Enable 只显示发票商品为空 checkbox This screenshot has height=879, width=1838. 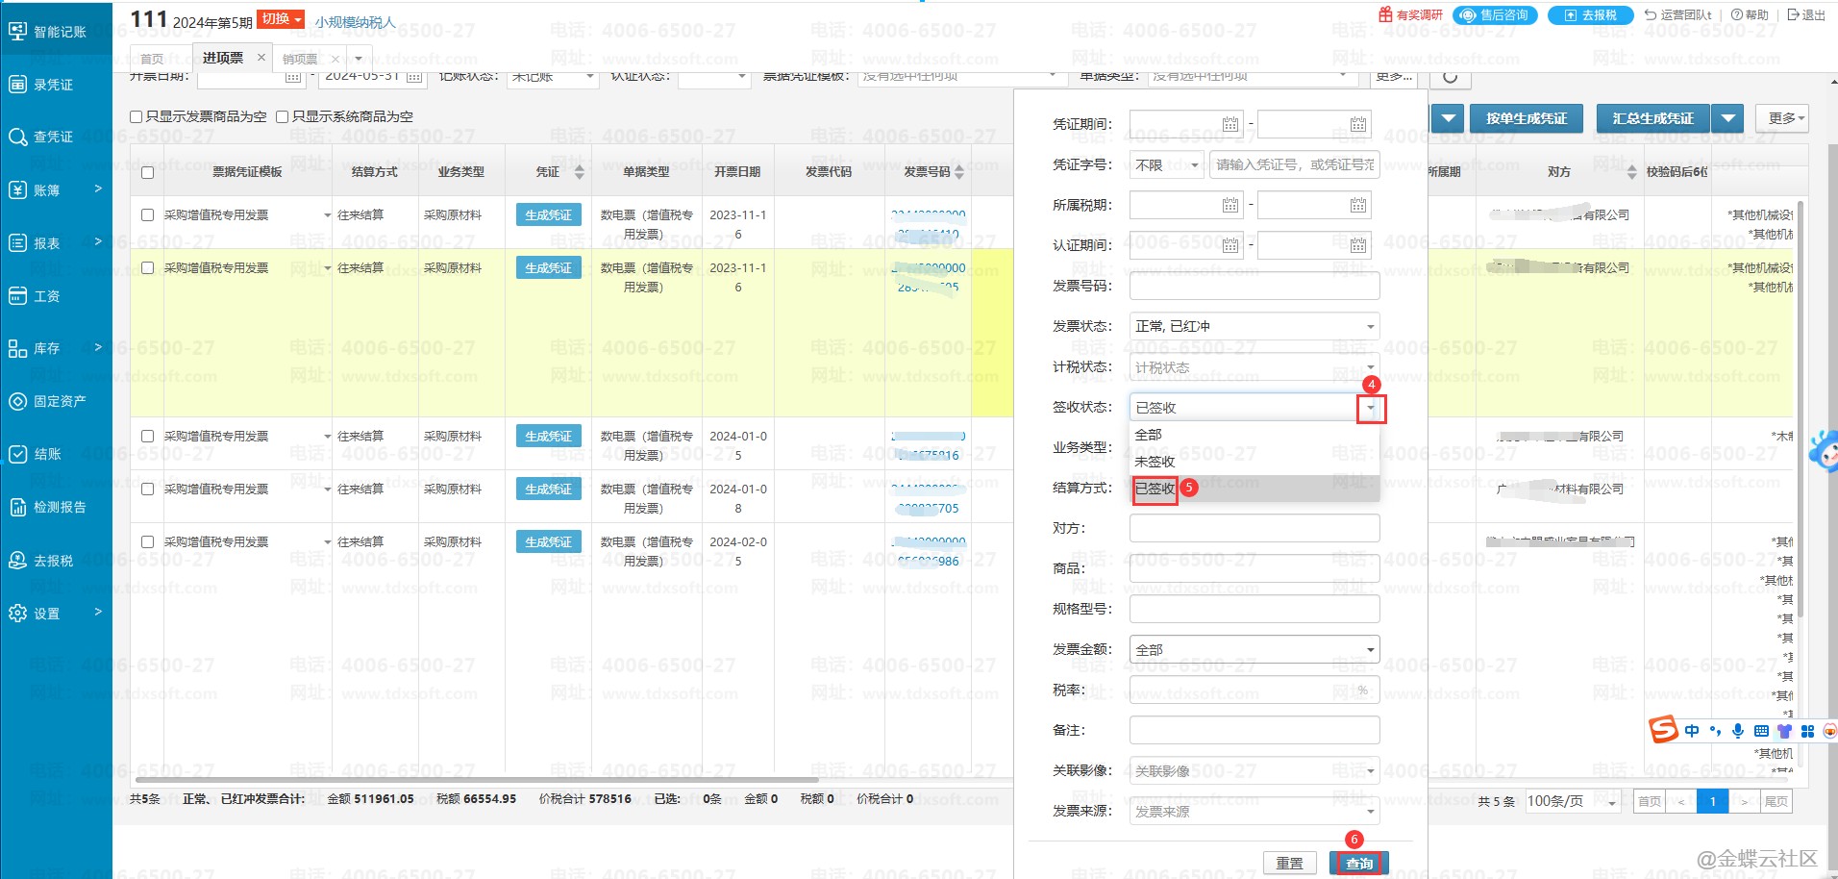pos(137,116)
